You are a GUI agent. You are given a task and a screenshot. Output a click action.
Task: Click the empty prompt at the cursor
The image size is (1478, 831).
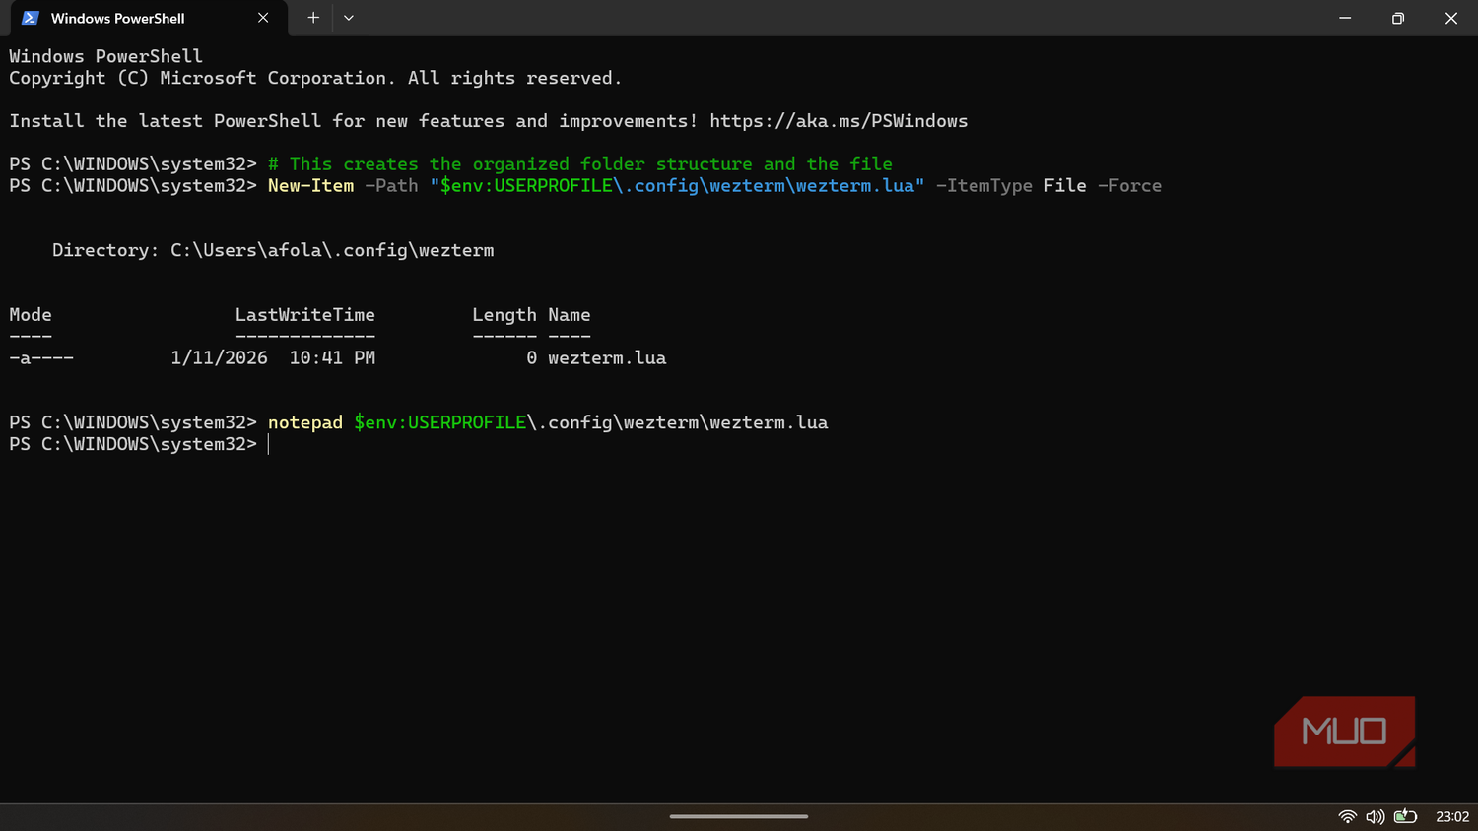[x=269, y=444]
